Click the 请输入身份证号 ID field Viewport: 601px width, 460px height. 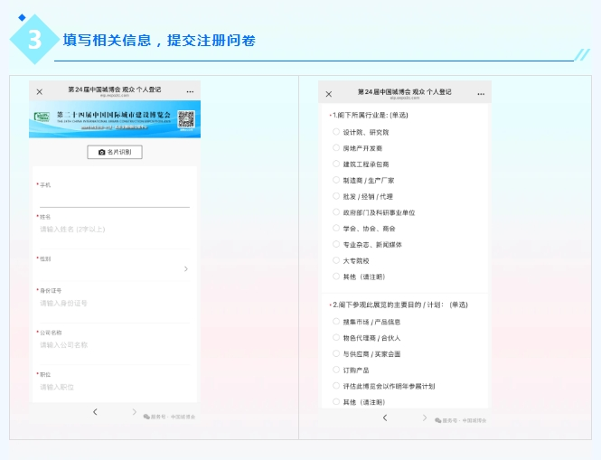tap(115, 304)
